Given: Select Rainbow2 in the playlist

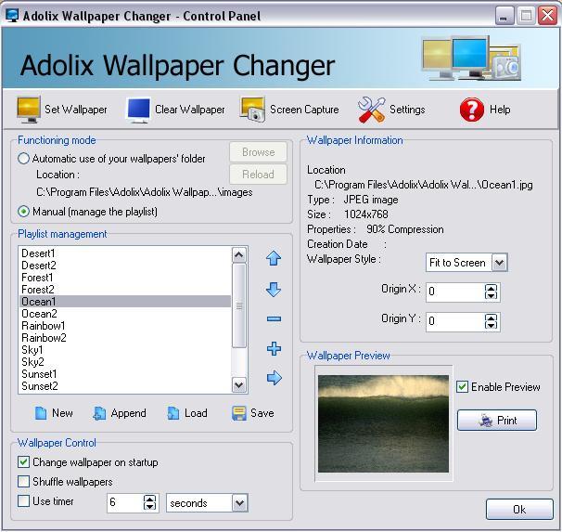Looking at the screenshot, I should tap(124, 338).
